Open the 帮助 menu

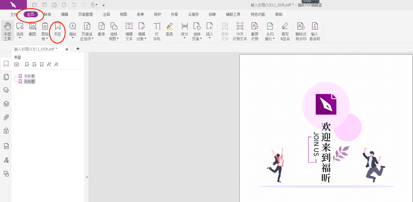pos(279,14)
